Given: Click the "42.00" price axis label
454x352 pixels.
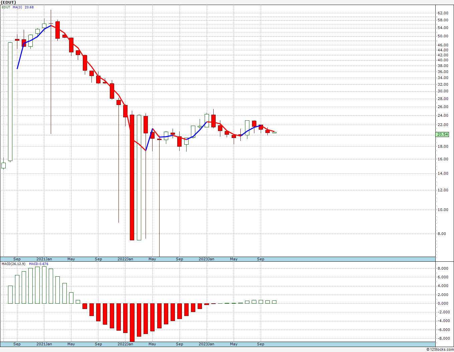Looking at the screenshot, I should (x=443, y=55).
